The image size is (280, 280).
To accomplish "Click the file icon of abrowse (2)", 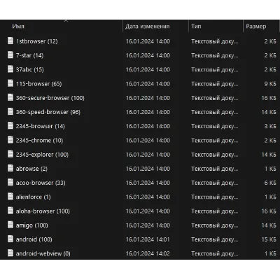I will coord(10,168).
